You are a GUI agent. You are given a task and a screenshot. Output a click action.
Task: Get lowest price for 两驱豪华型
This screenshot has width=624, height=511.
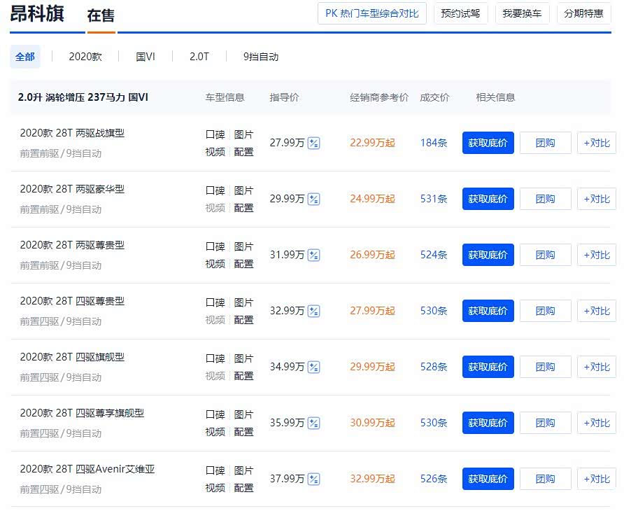[x=488, y=199]
